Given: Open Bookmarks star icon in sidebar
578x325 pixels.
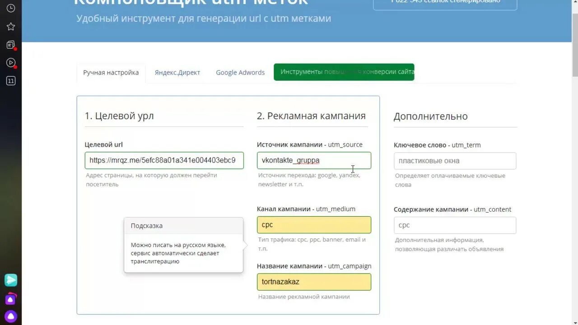Looking at the screenshot, I should click(11, 27).
